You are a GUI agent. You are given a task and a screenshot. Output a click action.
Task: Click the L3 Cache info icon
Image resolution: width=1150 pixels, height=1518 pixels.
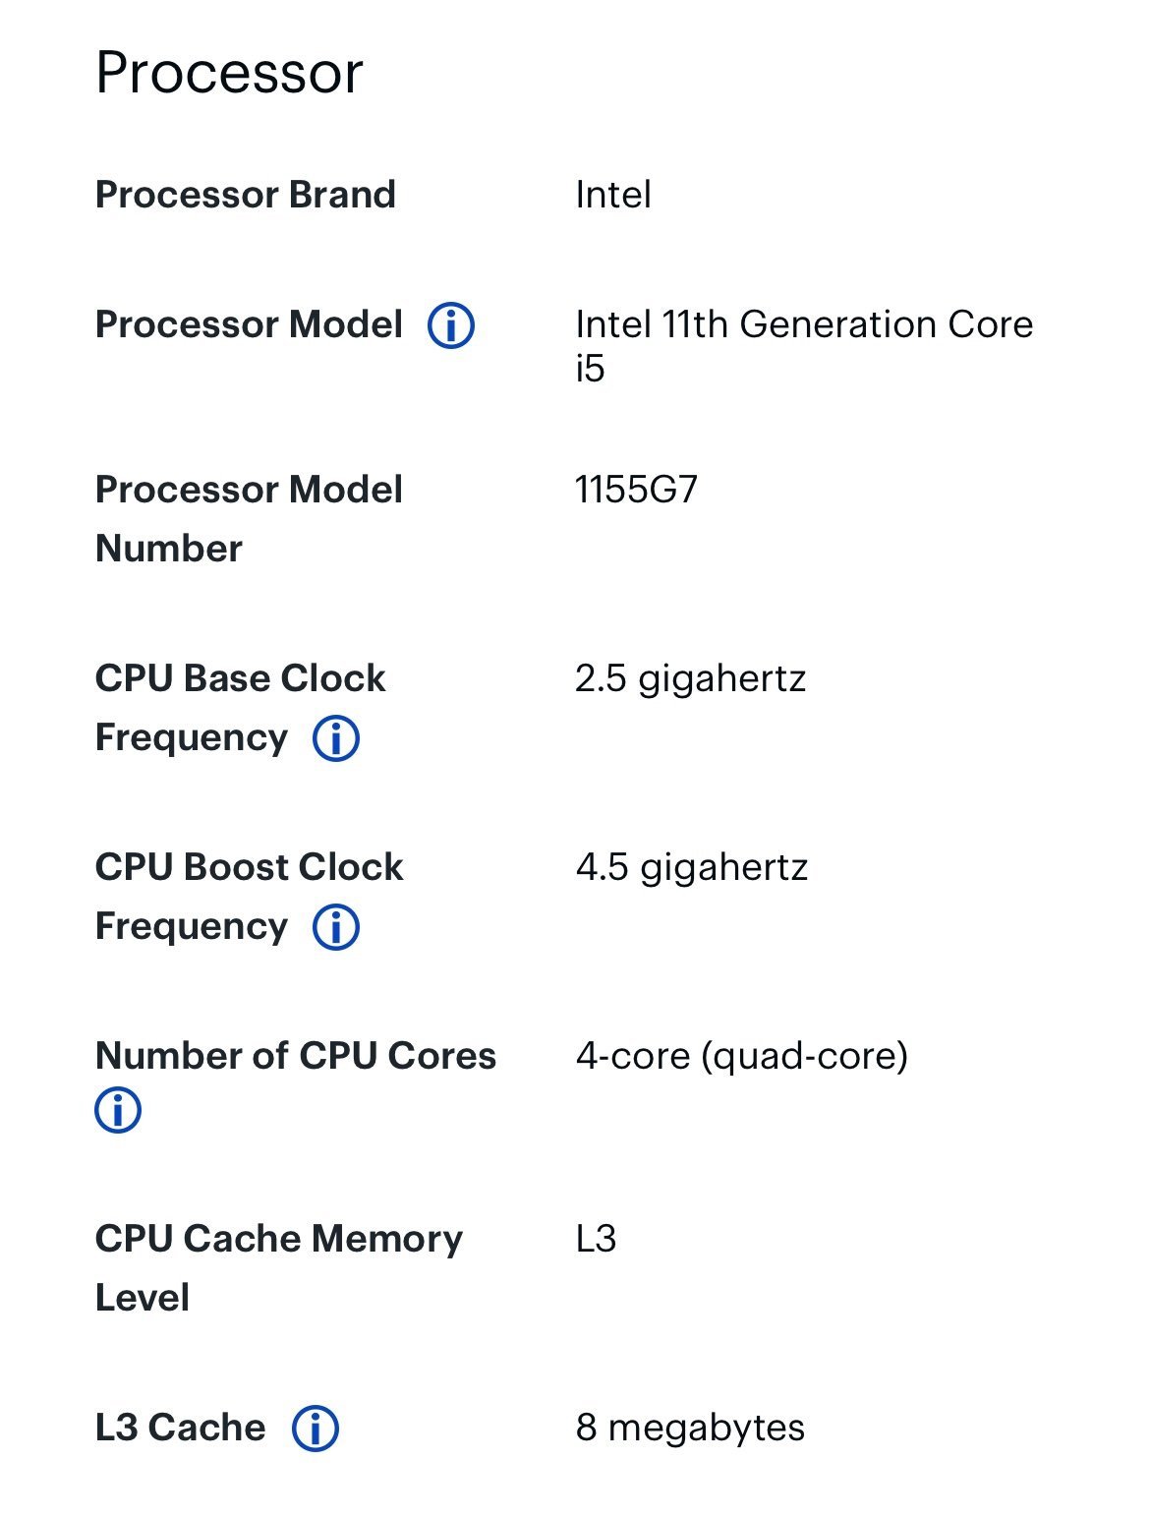[x=316, y=1429]
